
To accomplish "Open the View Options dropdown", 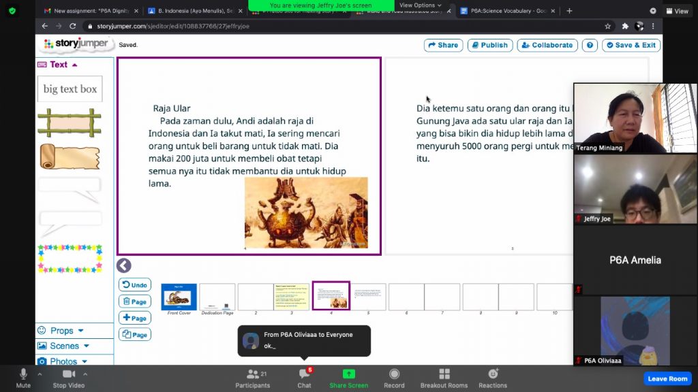I will click(x=420, y=5).
